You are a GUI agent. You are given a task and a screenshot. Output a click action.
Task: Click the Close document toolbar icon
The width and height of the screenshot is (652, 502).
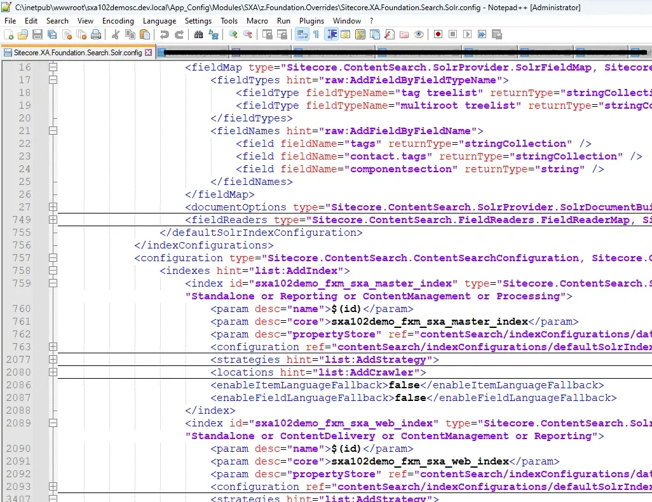coord(67,34)
